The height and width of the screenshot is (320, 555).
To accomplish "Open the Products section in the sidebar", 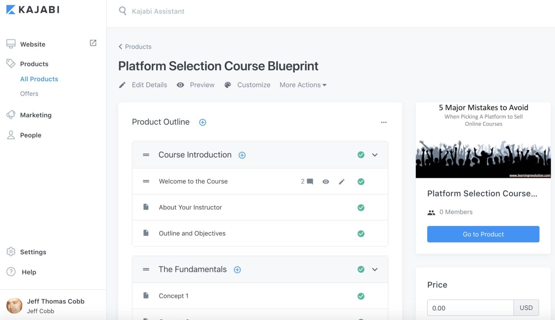I will (34, 64).
